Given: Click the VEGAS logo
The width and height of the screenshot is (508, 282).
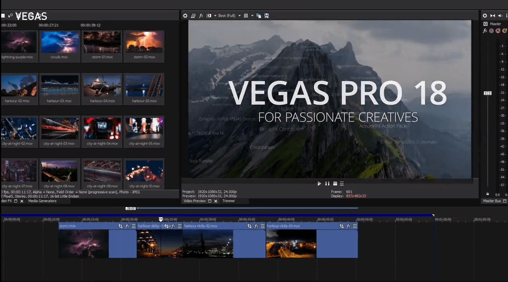Looking at the screenshot, I should [x=31, y=16].
